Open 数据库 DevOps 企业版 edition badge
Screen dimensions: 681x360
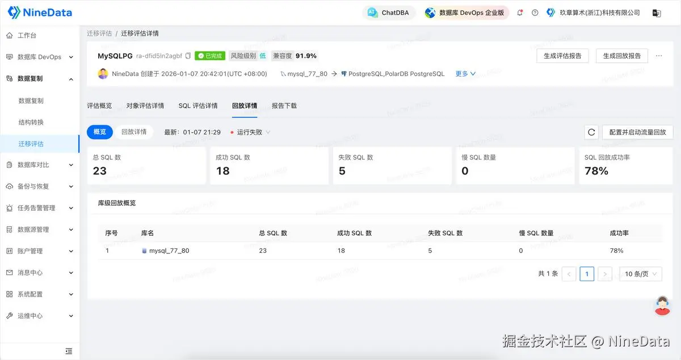tap(466, 12)
